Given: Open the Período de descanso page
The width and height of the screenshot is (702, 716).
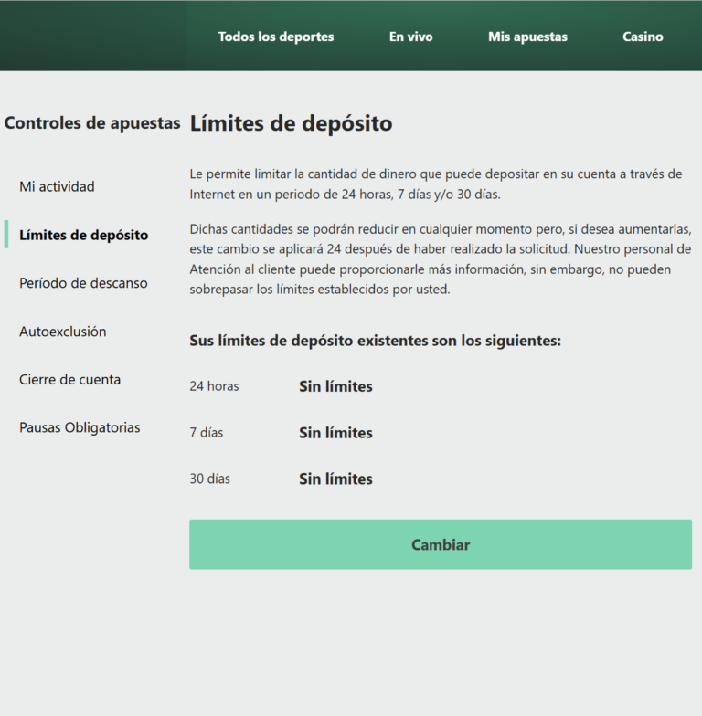Looking at the screenshot, I should pos(83,283).
